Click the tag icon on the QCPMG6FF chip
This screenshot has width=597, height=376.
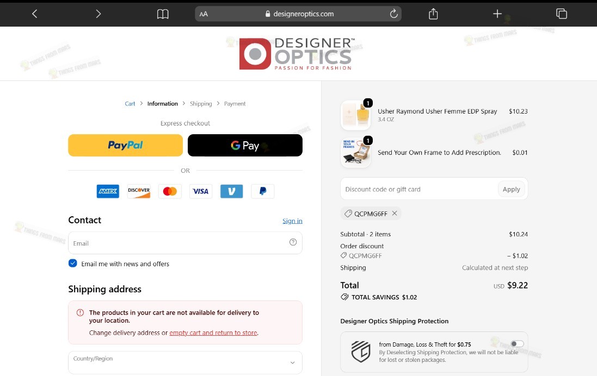click(348, 214)
